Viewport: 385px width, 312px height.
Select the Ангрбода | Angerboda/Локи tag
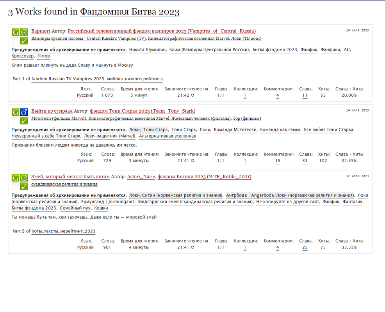pos(290,195)
